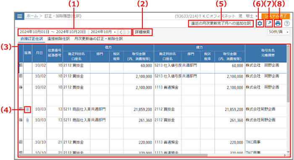The image size is (294, 160).
Task: Click the printer icon
Action: (x=278, y=23)
